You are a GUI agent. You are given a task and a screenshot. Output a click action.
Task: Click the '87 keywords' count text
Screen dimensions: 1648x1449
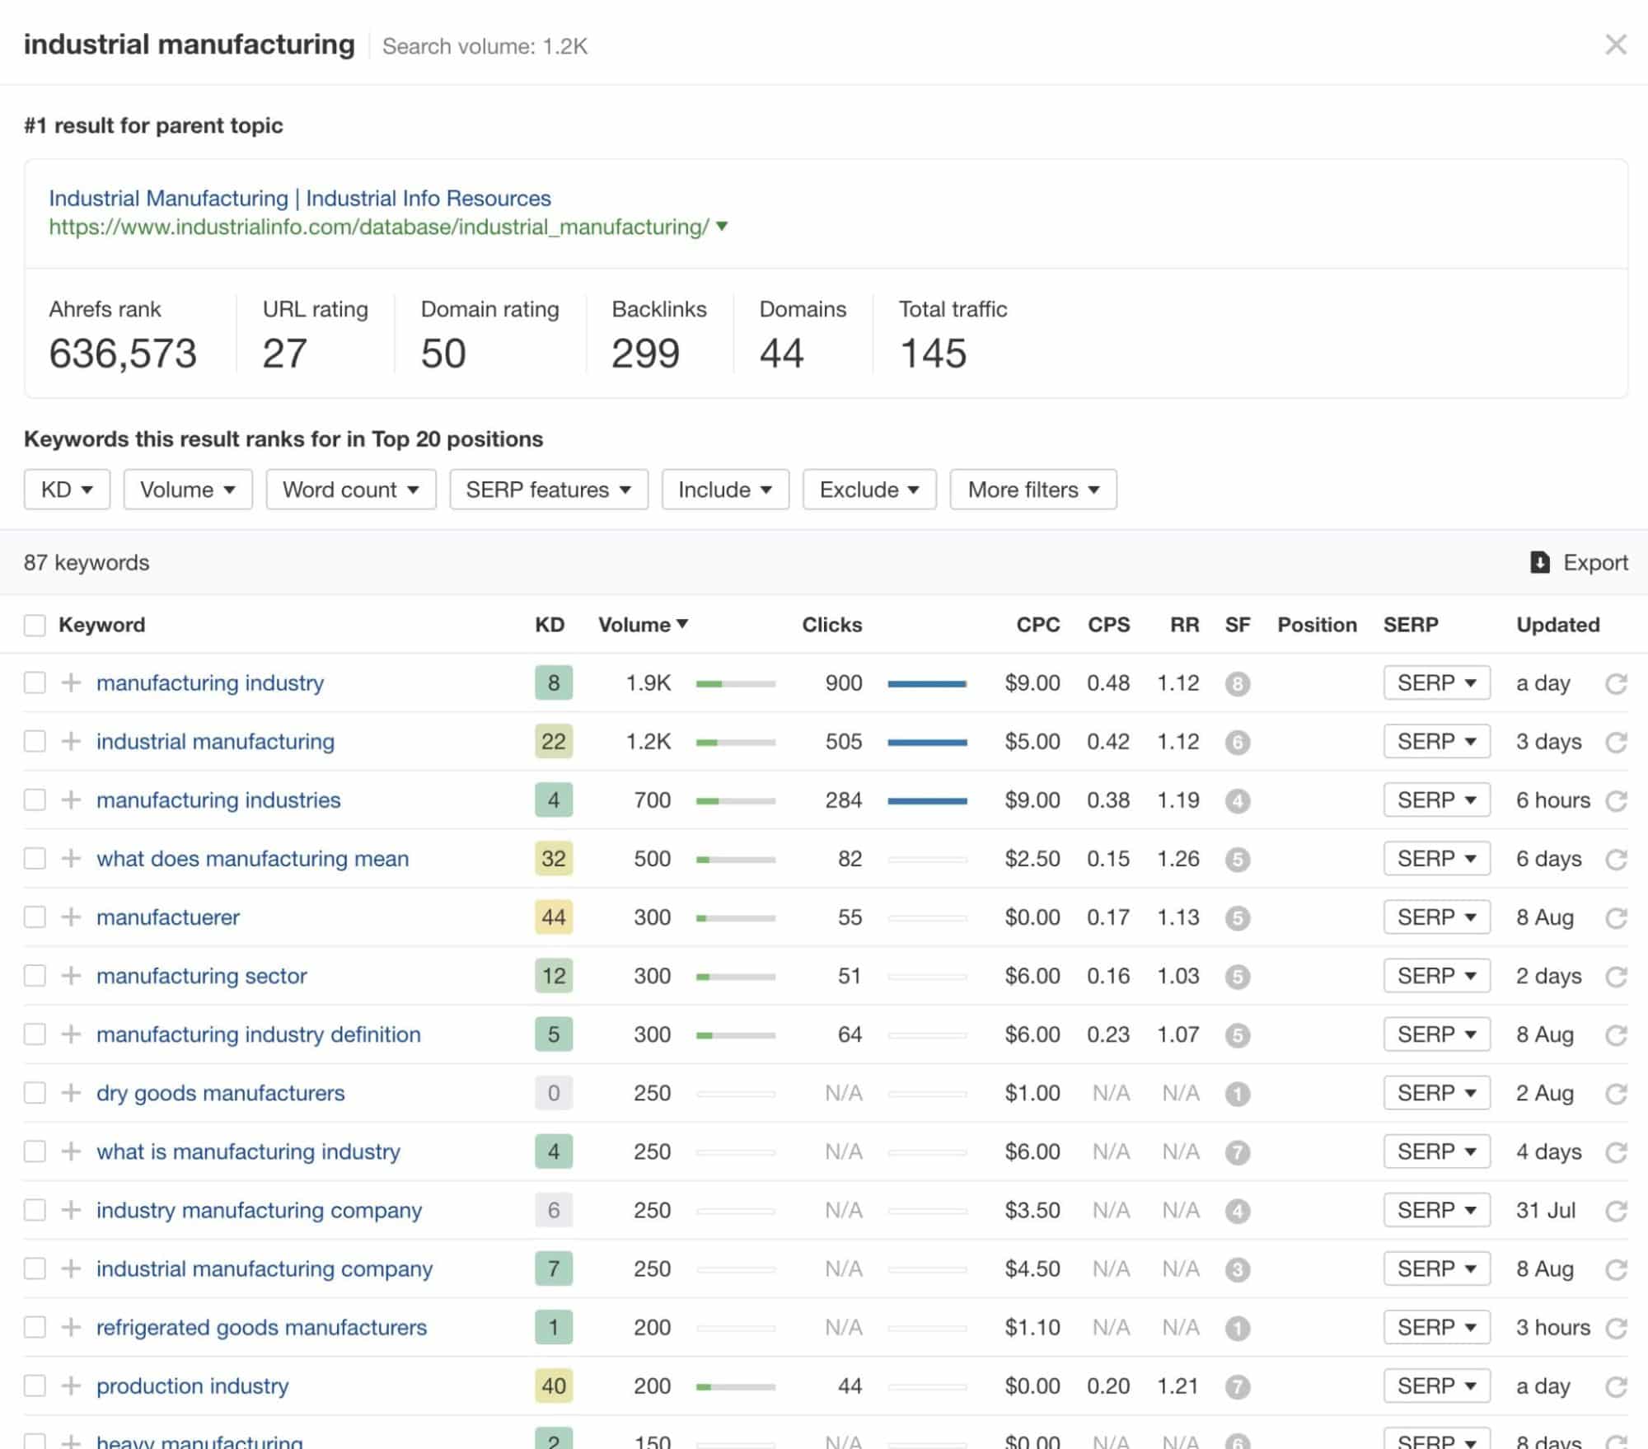(x=87, y=562)
